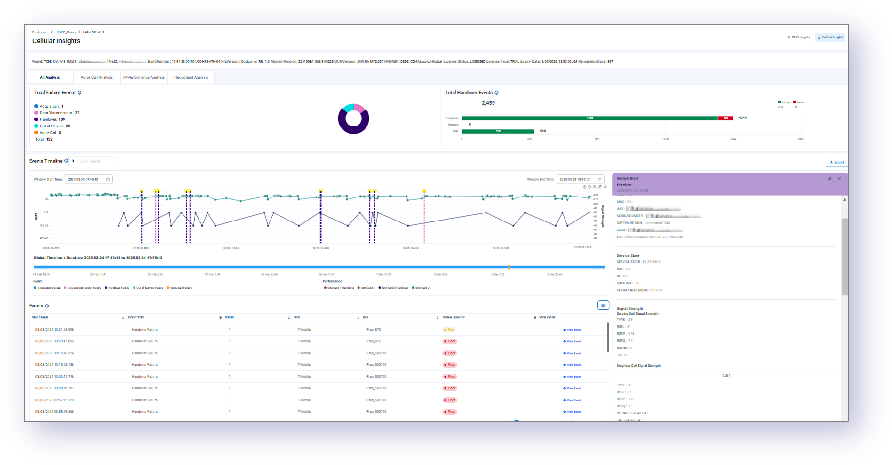Open the Throughput Analysis tab
Viewport: 892px width, 465px height.
pos(191,77)
